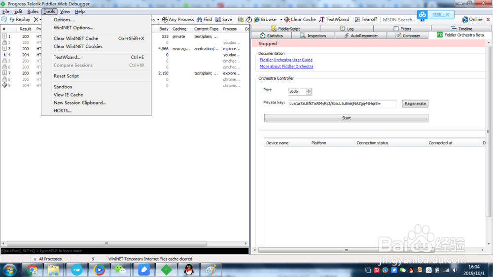The image size is (493, 277).
Task: Select TextWizard... in Tools menu
Action: (x=96, y=57)
